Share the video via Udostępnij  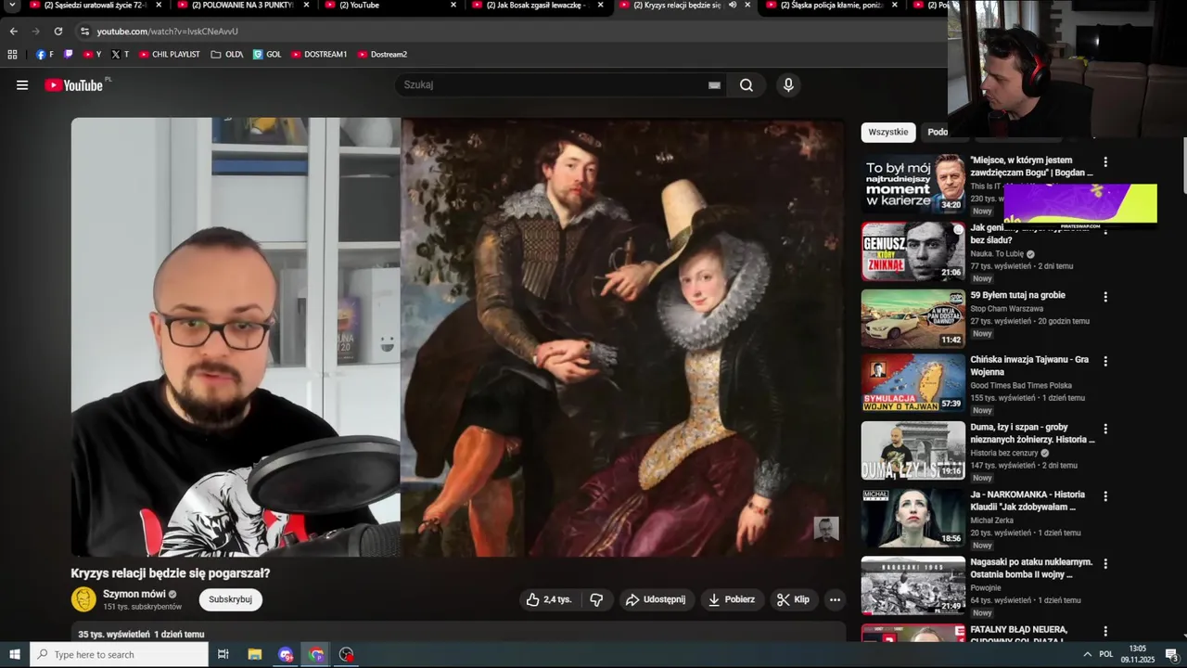click(x=656, y=599)
